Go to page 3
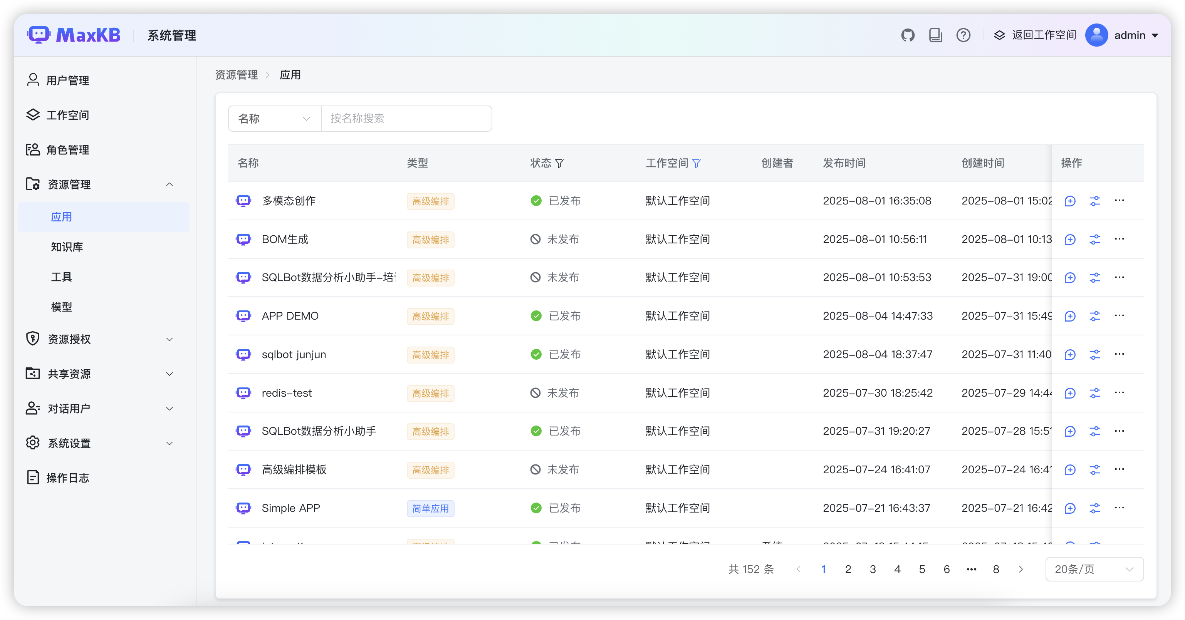This screenshot has height=620, width=1185. coord(873,570)
